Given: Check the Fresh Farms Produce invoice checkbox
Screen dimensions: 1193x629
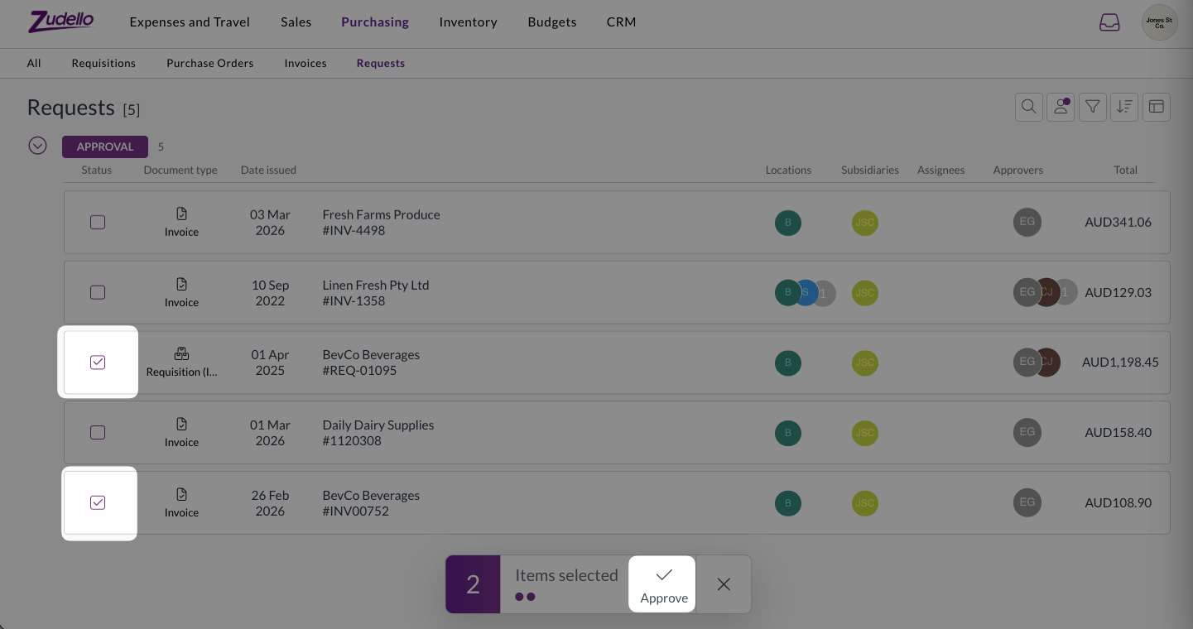Looking at the screenshot, I should click(98, 222).
